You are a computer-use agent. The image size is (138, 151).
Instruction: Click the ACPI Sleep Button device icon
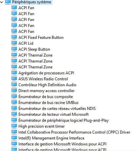[x=14, y=49]
